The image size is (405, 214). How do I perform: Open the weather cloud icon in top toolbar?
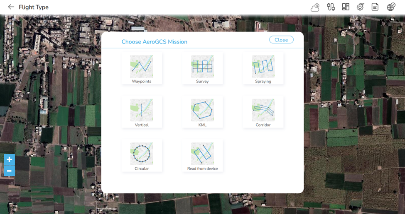pyautogui.click(x=315, y=7)
